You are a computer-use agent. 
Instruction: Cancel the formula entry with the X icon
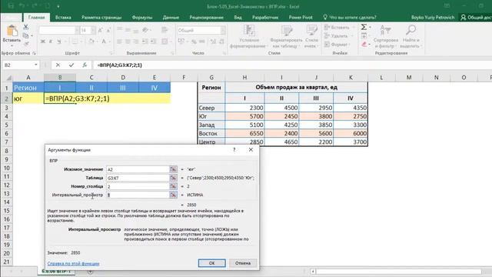click(x=58, y=65)
